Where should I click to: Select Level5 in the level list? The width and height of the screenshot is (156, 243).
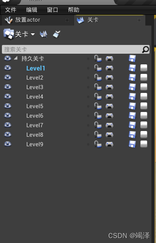35,106
